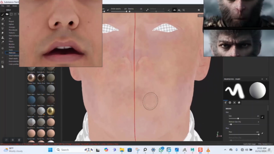Viewport: 274px width, 154px height.
Task: Pick the Ground Gra... material thumbnail
Action: coord(41,122)
